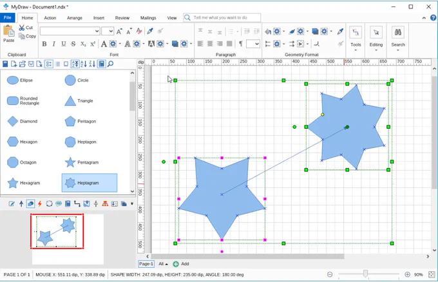
Task: Open the font family dropdown
Action: 70,31
